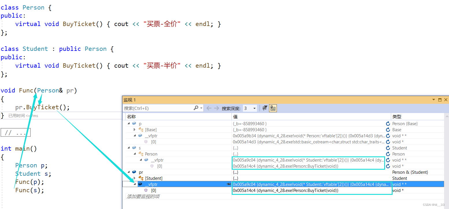Expand the [Student] node under pr
The width and height of the screenshot is (449, 209).
point(135,178)
